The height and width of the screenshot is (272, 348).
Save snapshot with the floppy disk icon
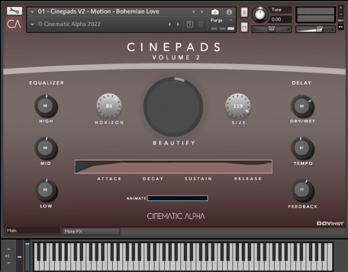coord(190,24)
